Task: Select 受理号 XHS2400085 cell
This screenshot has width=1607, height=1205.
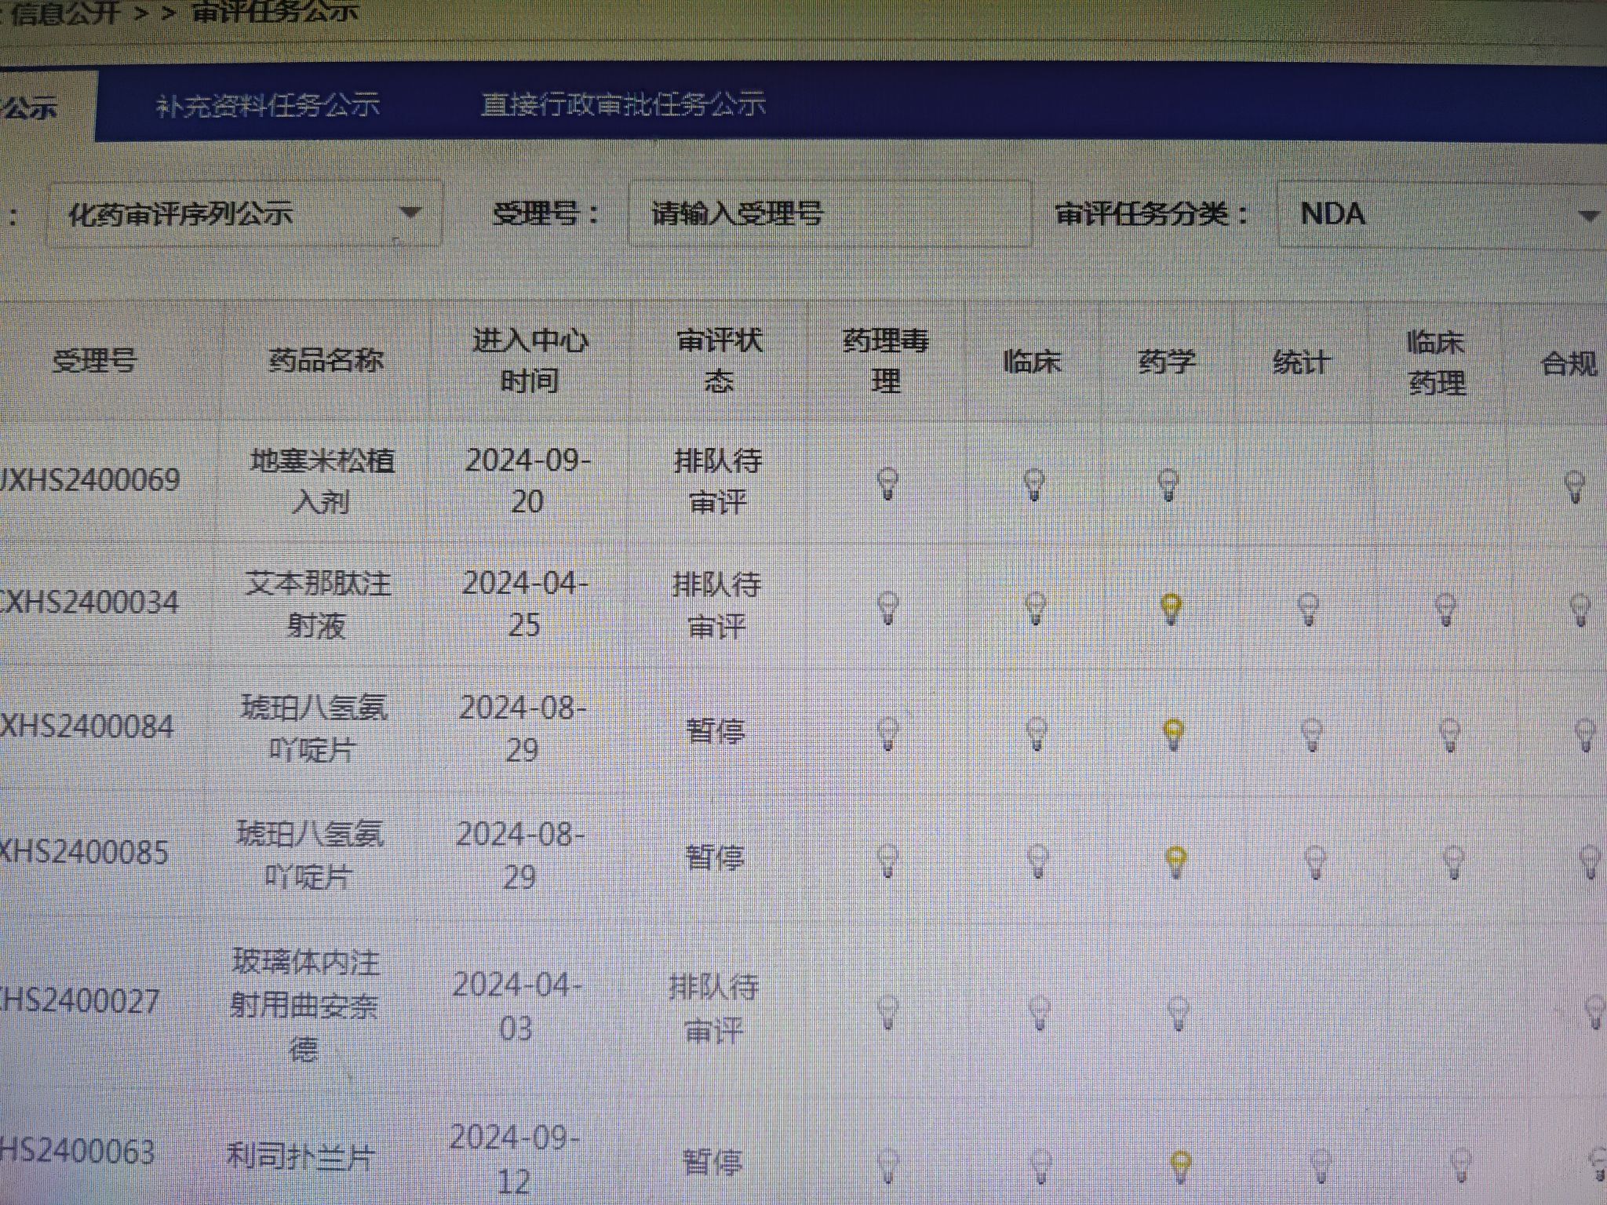Action: tap(83, 852)
